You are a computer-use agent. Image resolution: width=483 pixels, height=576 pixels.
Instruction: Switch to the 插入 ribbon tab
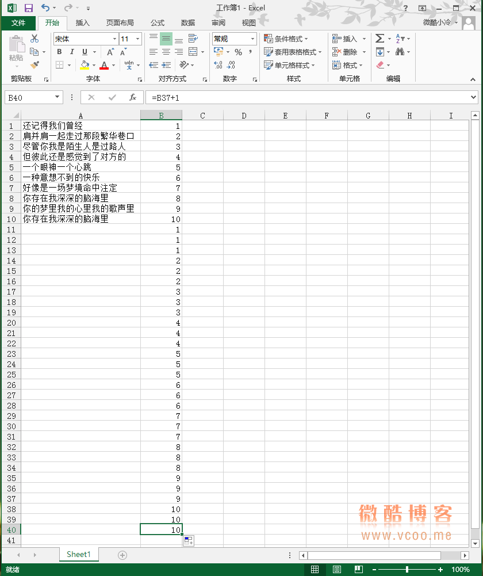coord(83,23)
